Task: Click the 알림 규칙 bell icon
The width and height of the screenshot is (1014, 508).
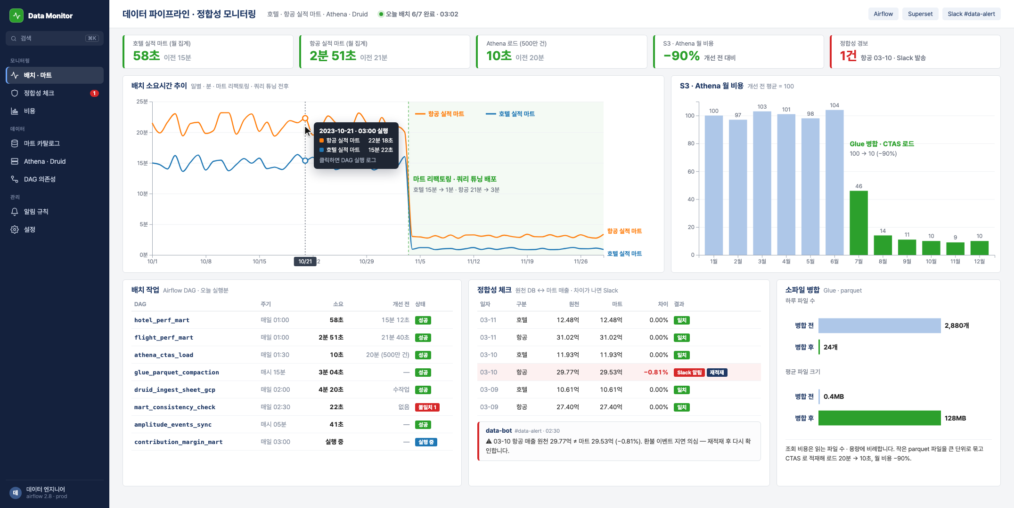Action: (x=15, y=212)
